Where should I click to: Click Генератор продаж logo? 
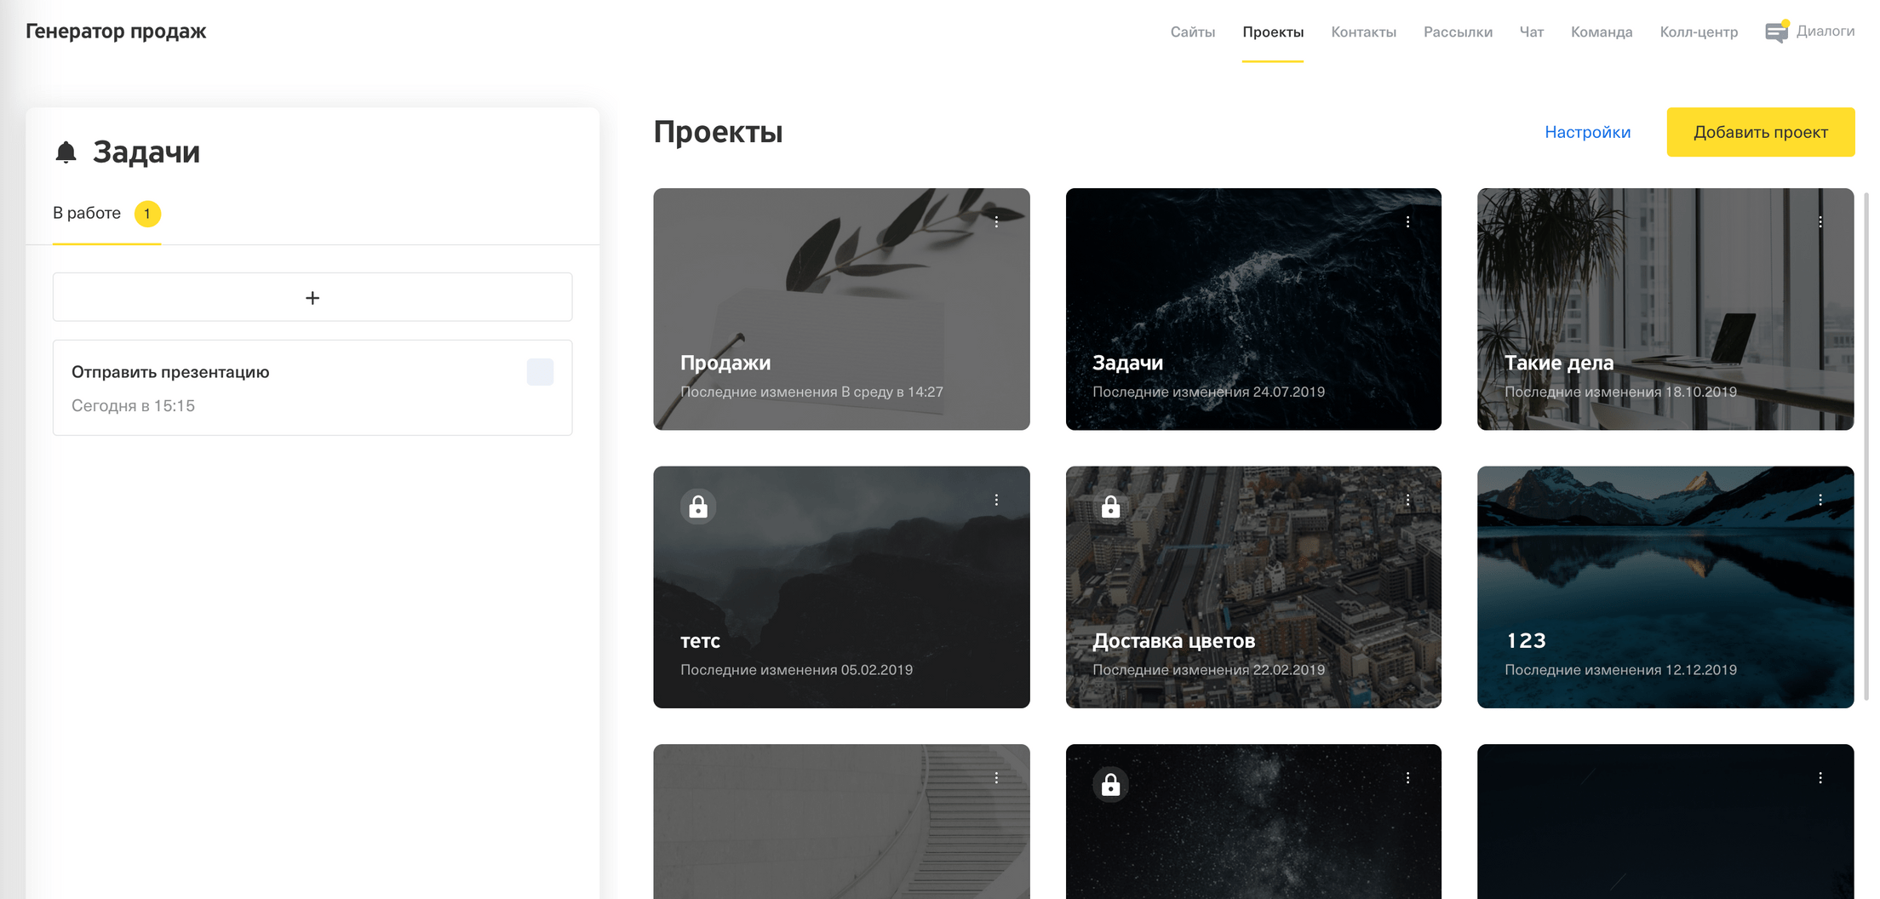[x=116, y=31]
